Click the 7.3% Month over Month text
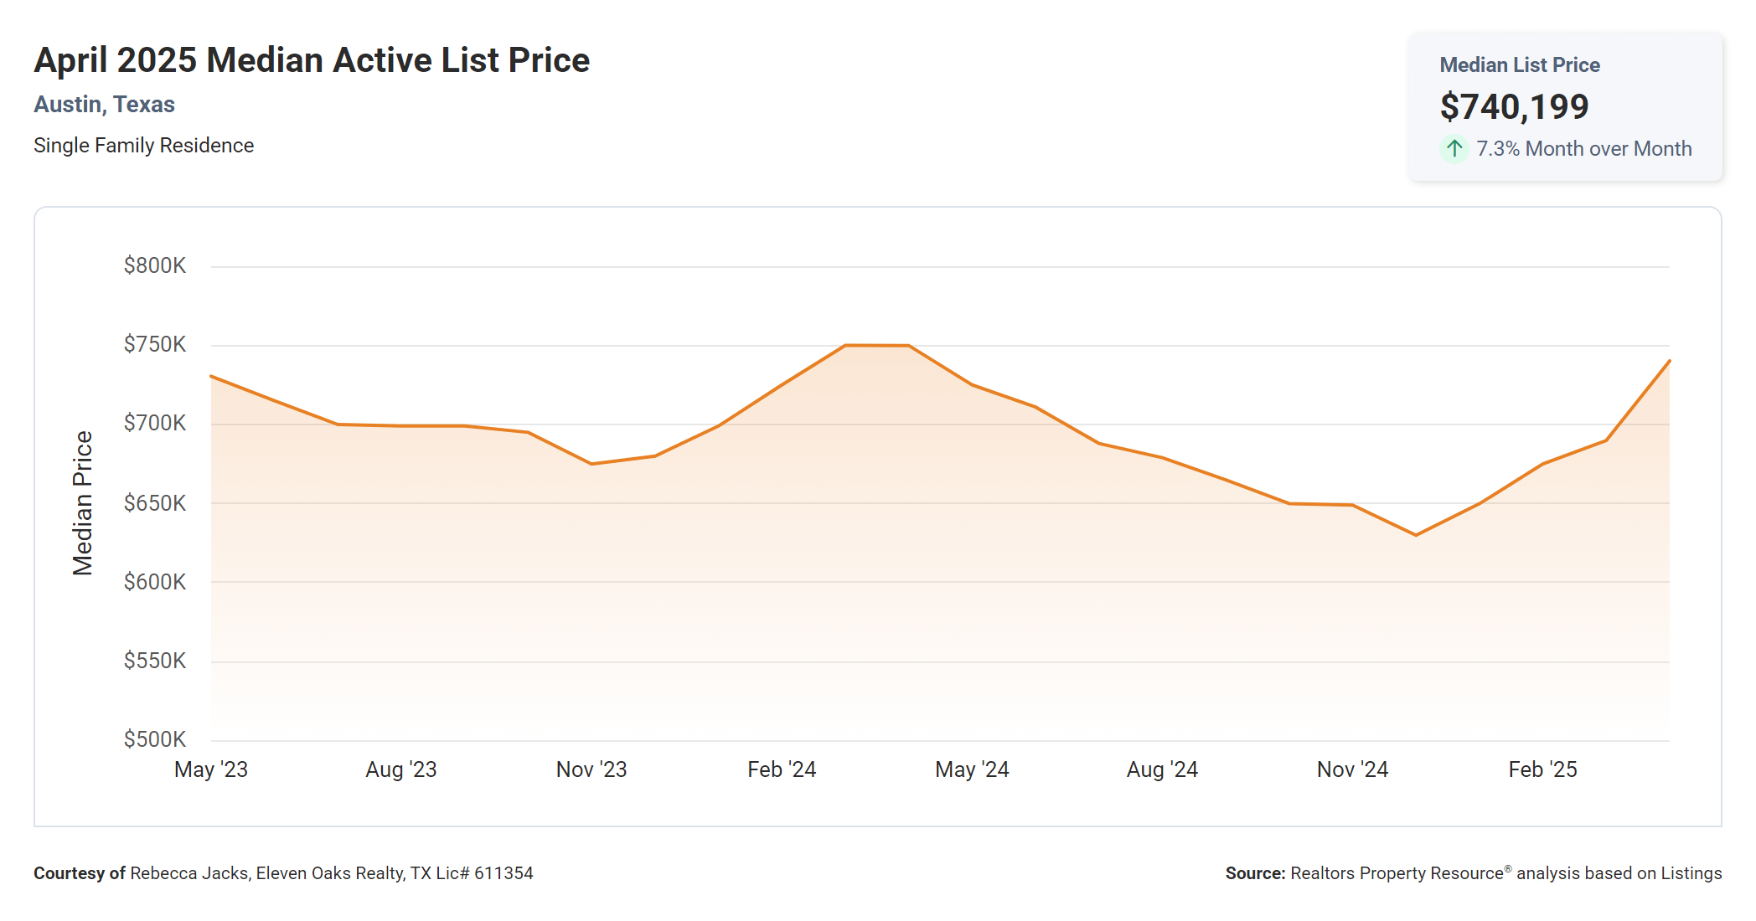1756x921 pixels. point(1583,149)
